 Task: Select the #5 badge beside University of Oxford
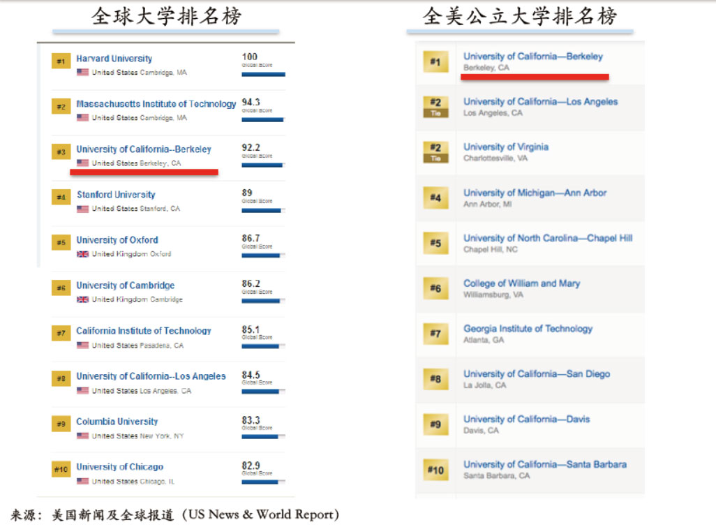[61, 242]
